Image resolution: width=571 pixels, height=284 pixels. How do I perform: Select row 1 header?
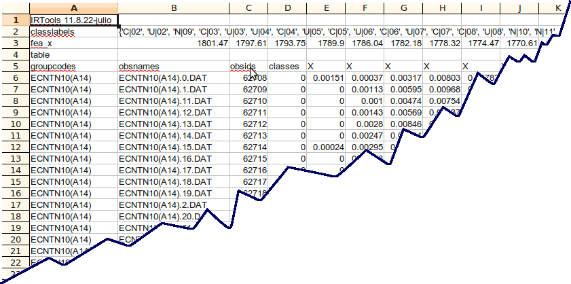[16, 20]
